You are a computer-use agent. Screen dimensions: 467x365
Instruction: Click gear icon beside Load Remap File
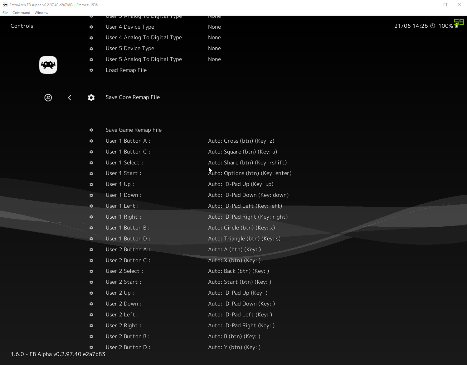(91, 70)
